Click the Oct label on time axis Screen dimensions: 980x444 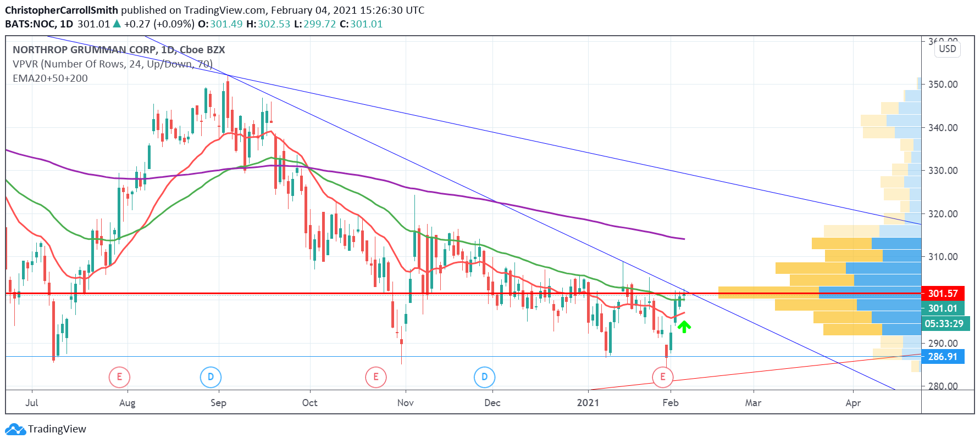pos(309,403)
